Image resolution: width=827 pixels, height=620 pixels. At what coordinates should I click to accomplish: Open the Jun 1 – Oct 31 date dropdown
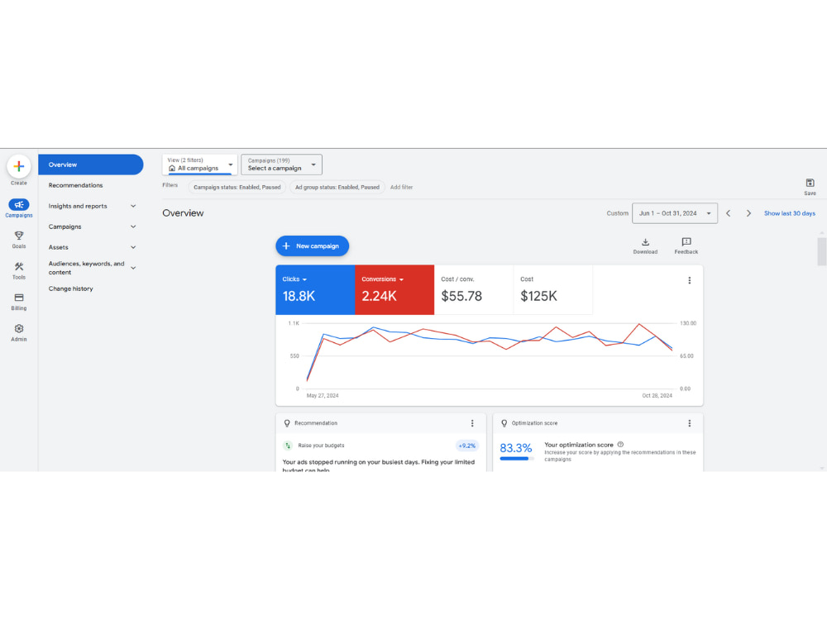click(675, 213)
